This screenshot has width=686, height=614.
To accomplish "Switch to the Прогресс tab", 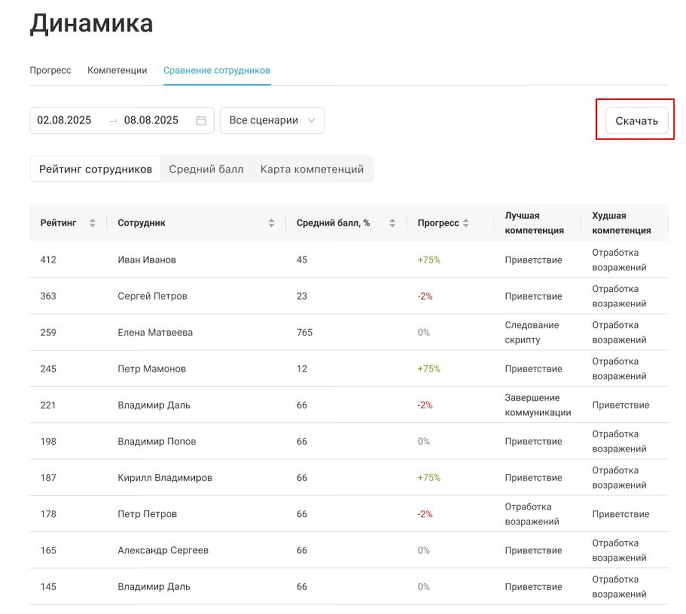I will pyautogui.click(x=50, y=70).
